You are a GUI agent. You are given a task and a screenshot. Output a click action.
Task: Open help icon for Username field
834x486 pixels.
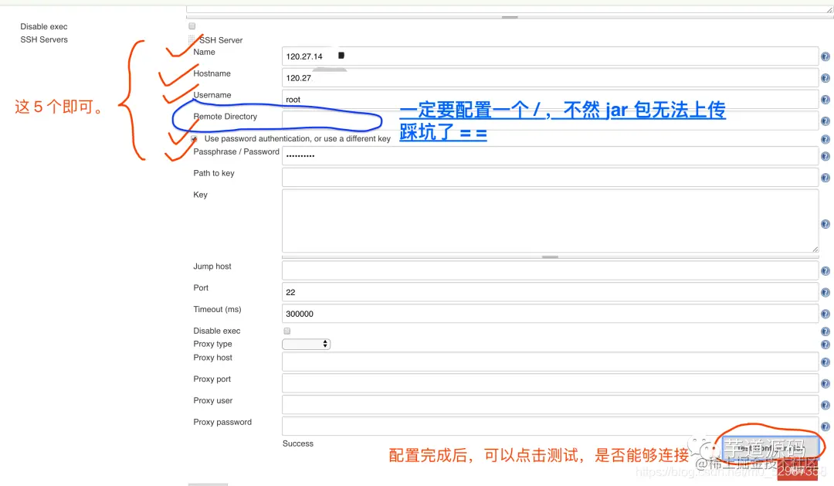(825, 100)
